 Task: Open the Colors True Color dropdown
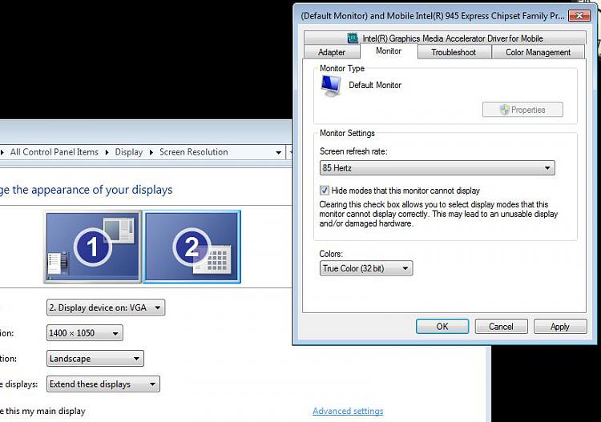click(366, 268)
